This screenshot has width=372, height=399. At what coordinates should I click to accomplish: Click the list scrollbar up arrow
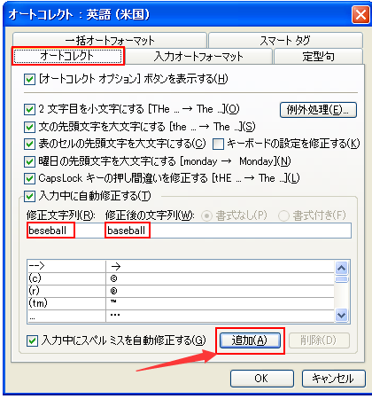pos(342,268)
